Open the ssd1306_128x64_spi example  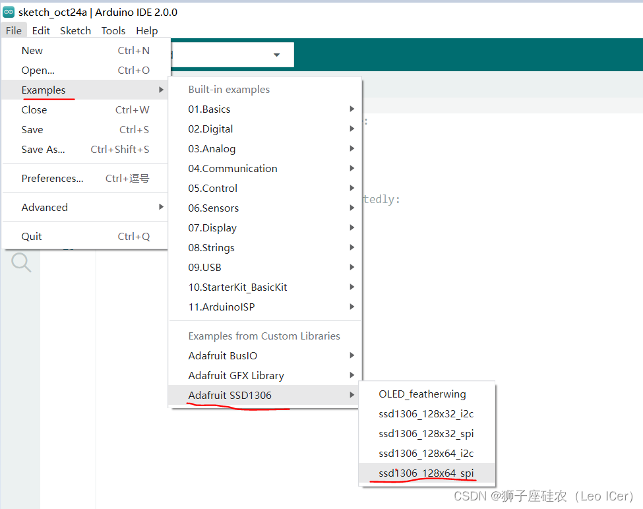point(427,473)
